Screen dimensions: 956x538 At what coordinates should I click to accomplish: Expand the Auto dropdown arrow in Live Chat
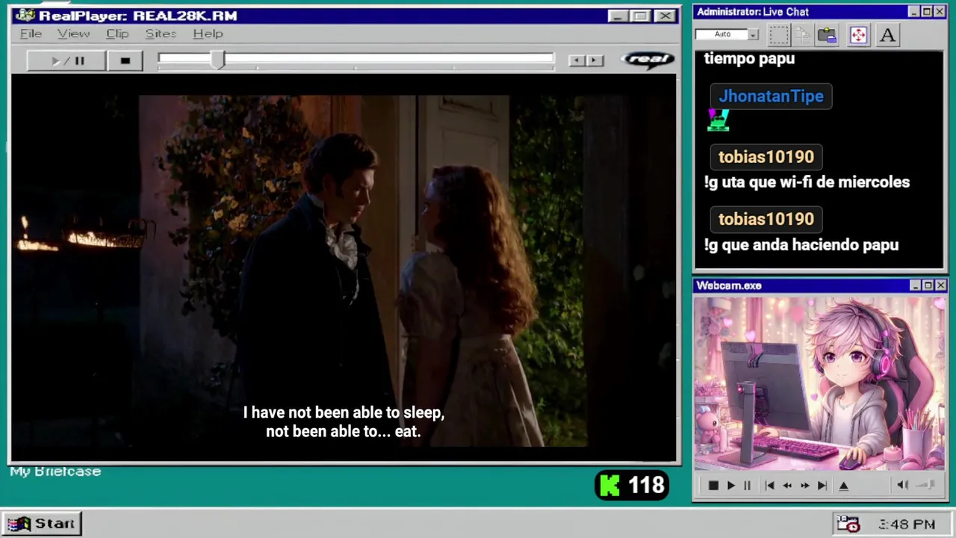tap(754, 34)
